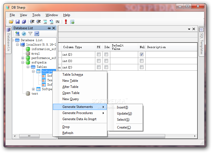Choose New Table from context menu
212x153 pixels.
(x=80, y=81)
